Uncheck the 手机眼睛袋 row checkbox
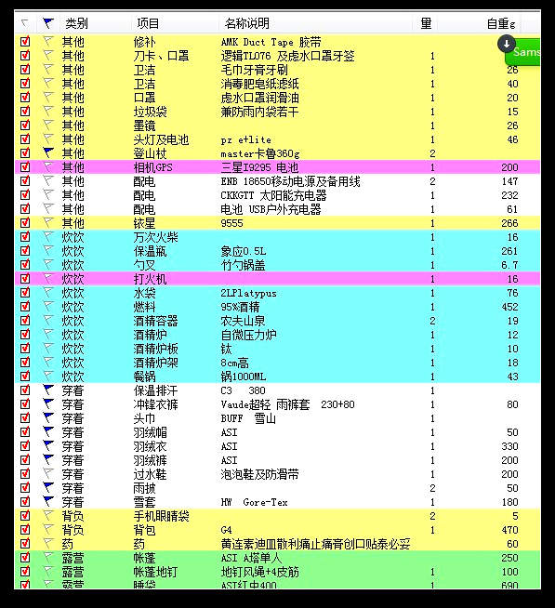This screenshot has height=608, width=555. click(x=25, y=516)
